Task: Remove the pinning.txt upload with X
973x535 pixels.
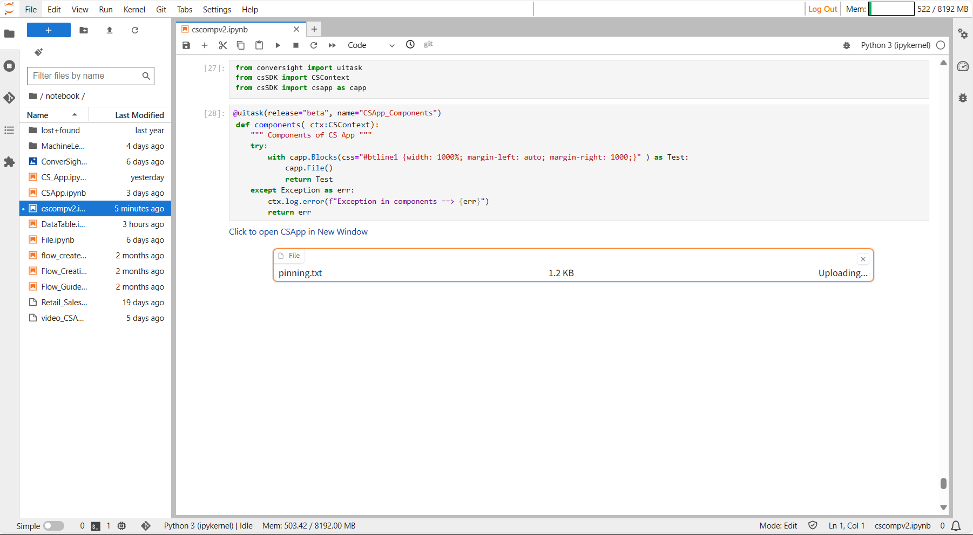Action: (x=863, y=259)
